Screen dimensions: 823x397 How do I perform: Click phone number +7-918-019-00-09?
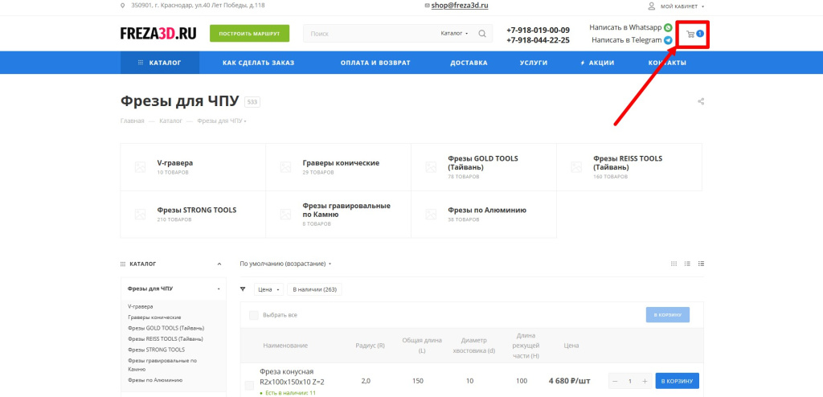click(x=538, y=30)
